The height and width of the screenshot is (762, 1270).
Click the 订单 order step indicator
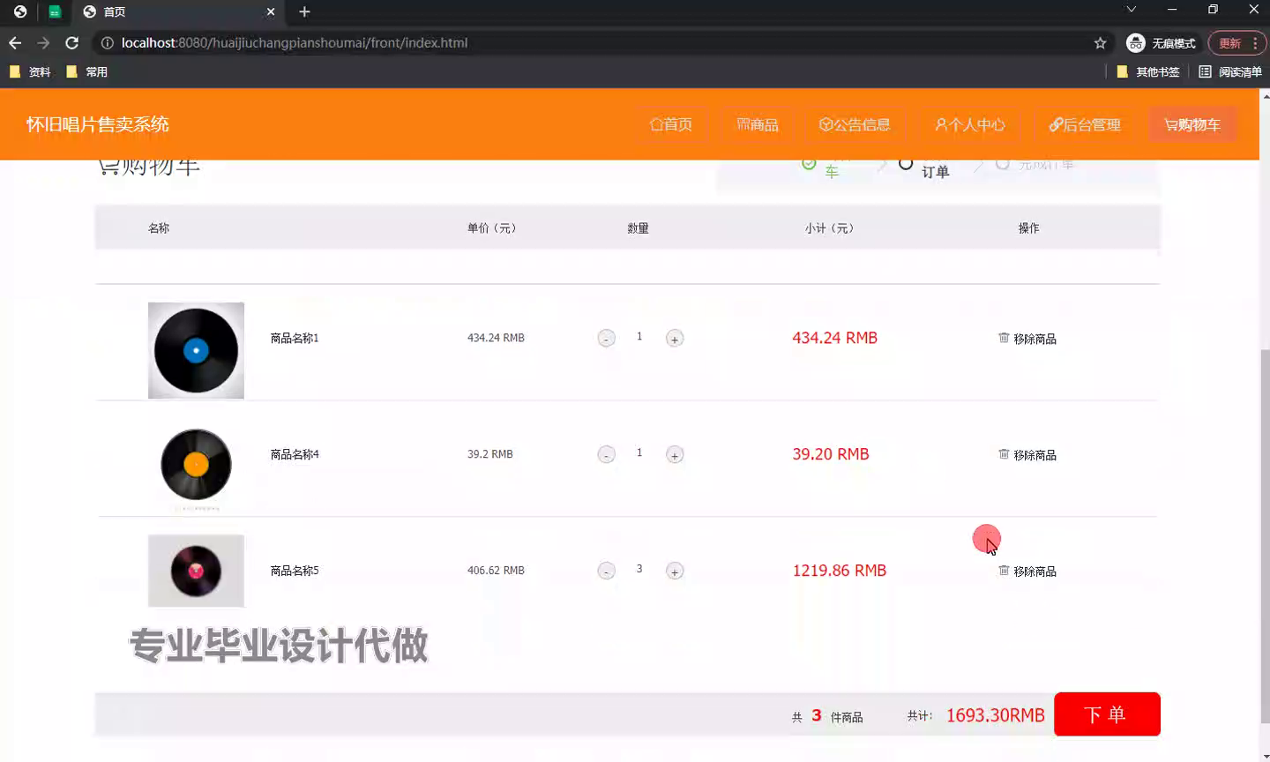pyautogui.click(x=935, y=172)
